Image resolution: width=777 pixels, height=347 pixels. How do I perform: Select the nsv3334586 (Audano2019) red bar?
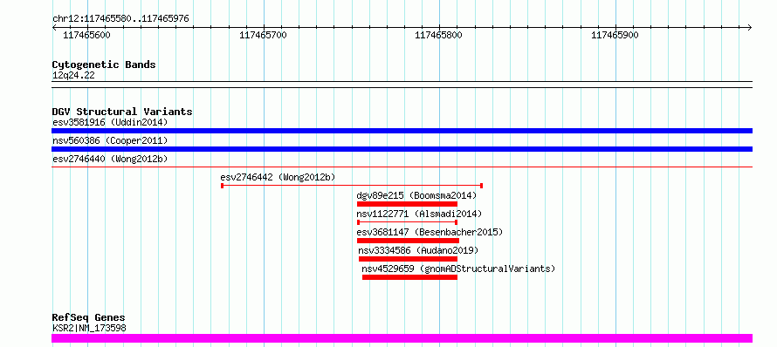click(408, 259)
